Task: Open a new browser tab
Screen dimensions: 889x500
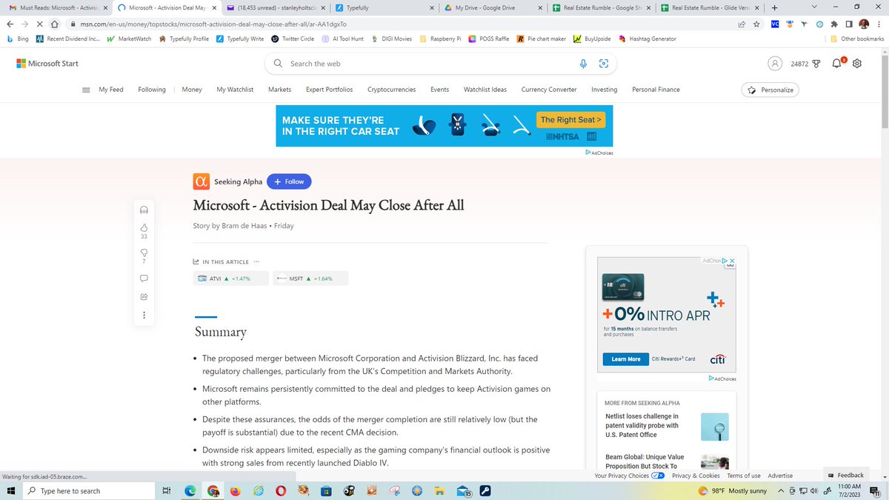Action: pyautogui.click(x=774, y=7)
